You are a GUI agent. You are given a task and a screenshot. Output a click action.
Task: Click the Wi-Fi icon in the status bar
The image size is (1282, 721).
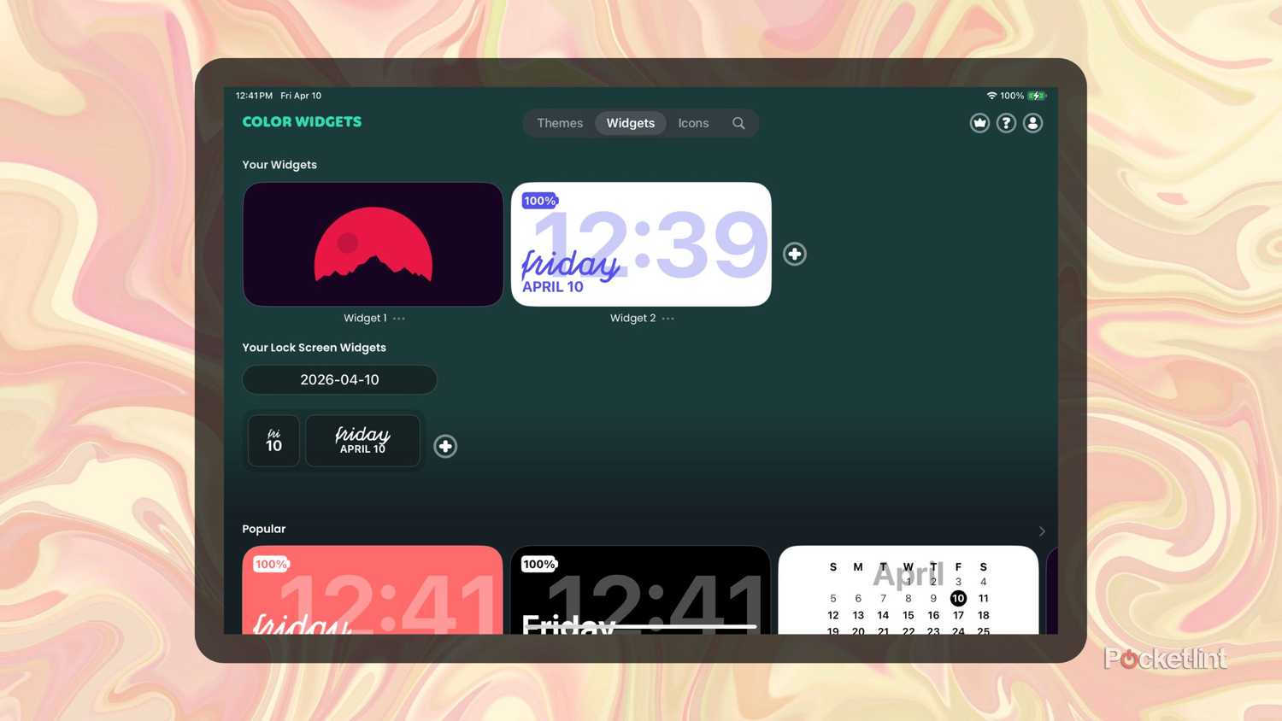coord(991,96)
